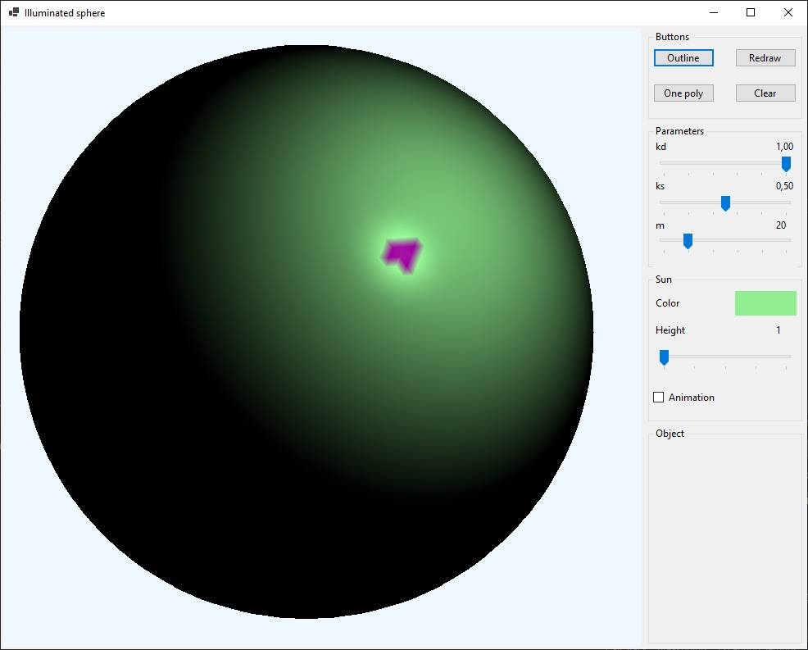Hit the Clear button
Viewport: 808px width, 650px height.
coord(765,93)
